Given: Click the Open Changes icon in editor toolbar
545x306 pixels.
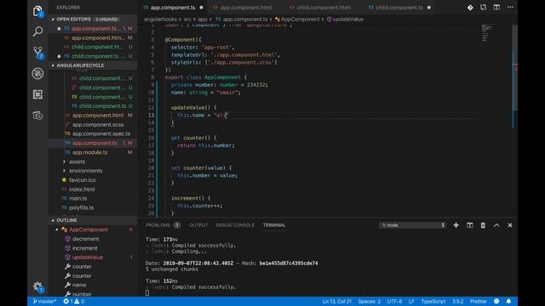Looking at the screenshot, I should 483,8.
